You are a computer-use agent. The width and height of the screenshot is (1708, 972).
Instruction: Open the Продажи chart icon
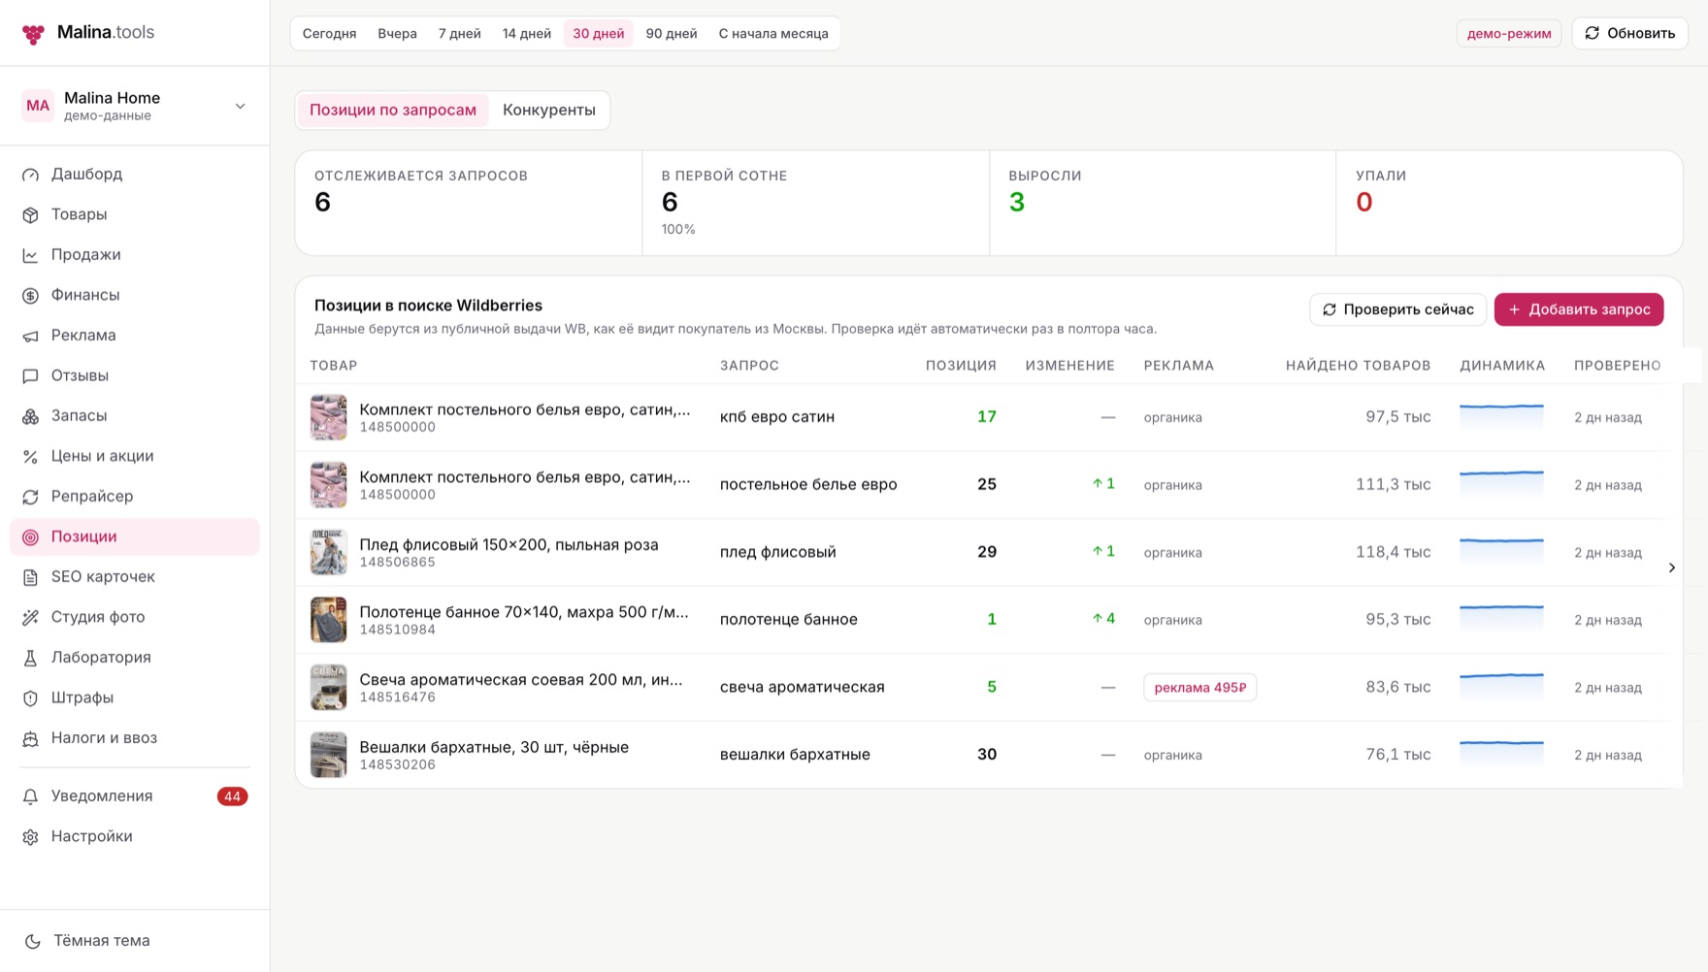click(31, 255)
